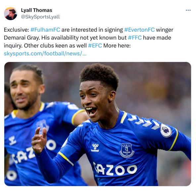Viewport: 196px width, 191px height.
Task: Follow the #EFC hashtag link
Action: pos(95,46)
